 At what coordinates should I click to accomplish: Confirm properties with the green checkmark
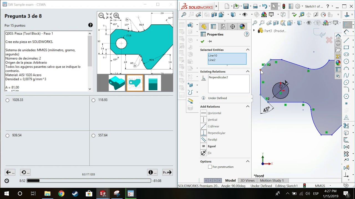[x=202, y=41]
